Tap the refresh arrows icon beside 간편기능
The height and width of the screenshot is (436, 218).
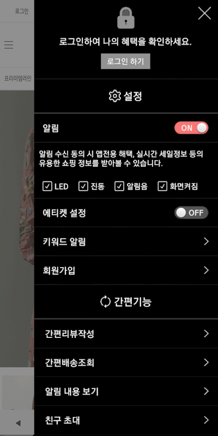tap(105, 302)
